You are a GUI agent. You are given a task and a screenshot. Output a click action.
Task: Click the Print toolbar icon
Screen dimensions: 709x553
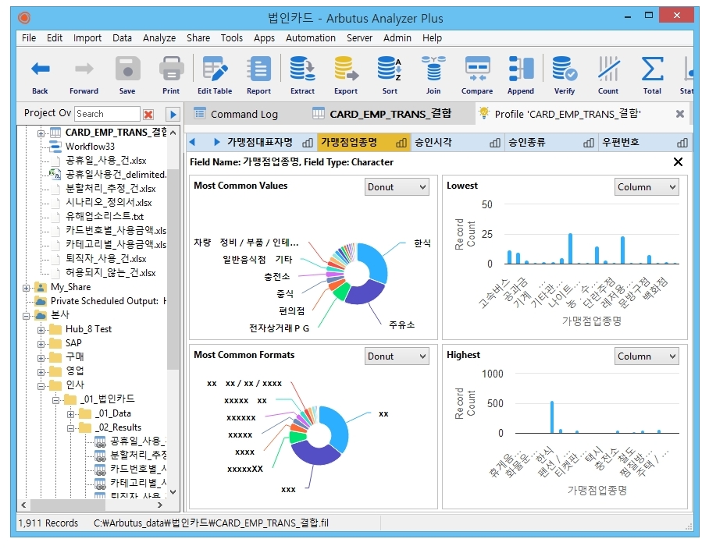[x=171, y=69]
